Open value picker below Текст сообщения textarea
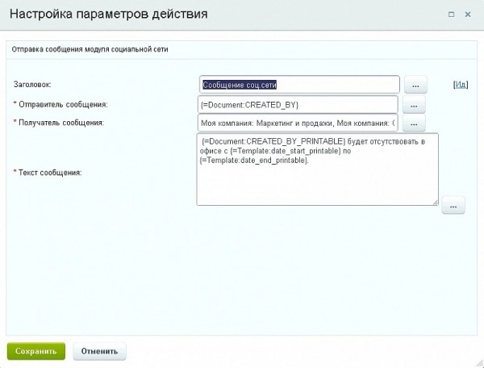Viewport: 484px width, 368px height. [x=453, y=206]
